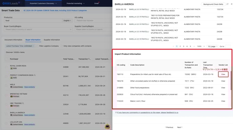The height and width of the screenshot is (130, 233).
Task: Select the HBC TRADING row checkbox
Action: [x=6, y=104]
